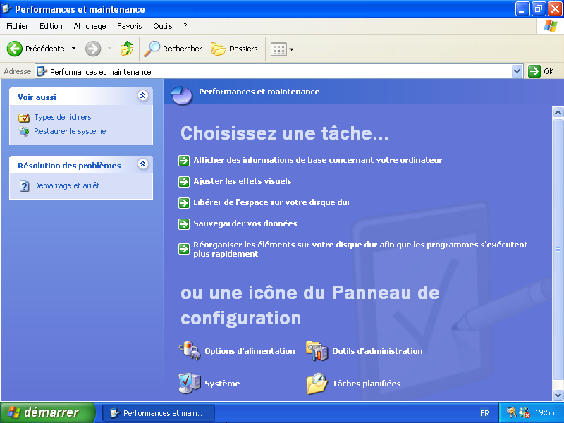
Task: Click Ajuster les effets visuels link
Action: (x=243, y=182)
